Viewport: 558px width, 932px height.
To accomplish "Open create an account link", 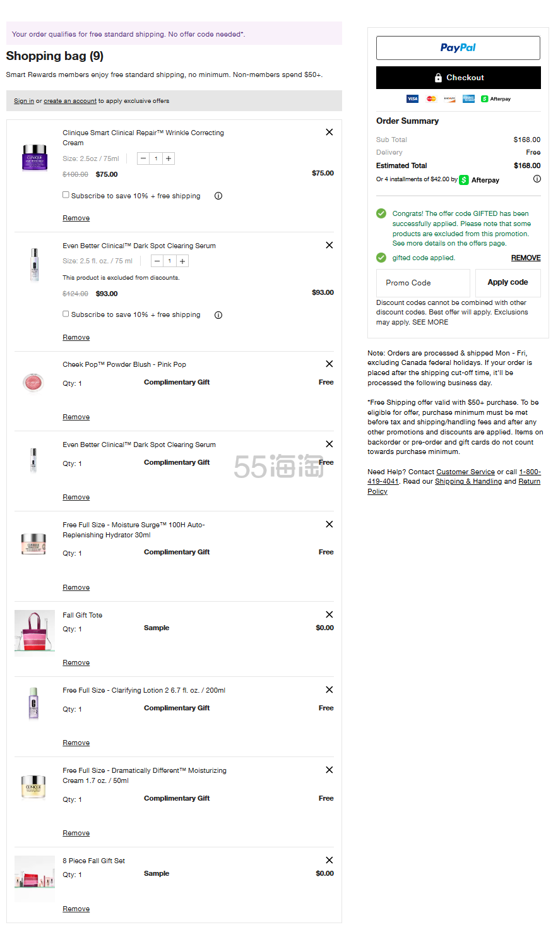I will [x=70, y=101].
